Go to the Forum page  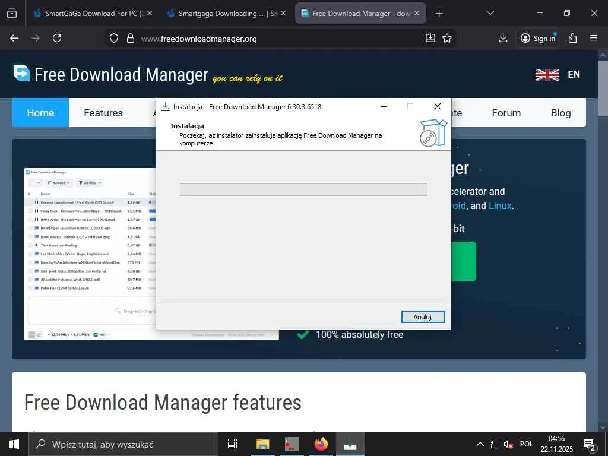click(506, 113)
